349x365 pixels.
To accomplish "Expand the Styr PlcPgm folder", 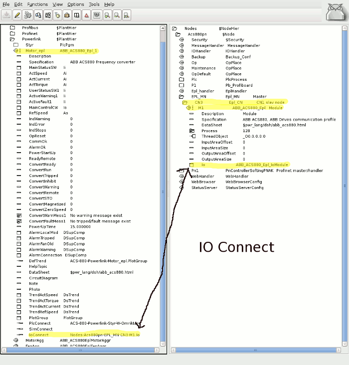I will (16, 45).
